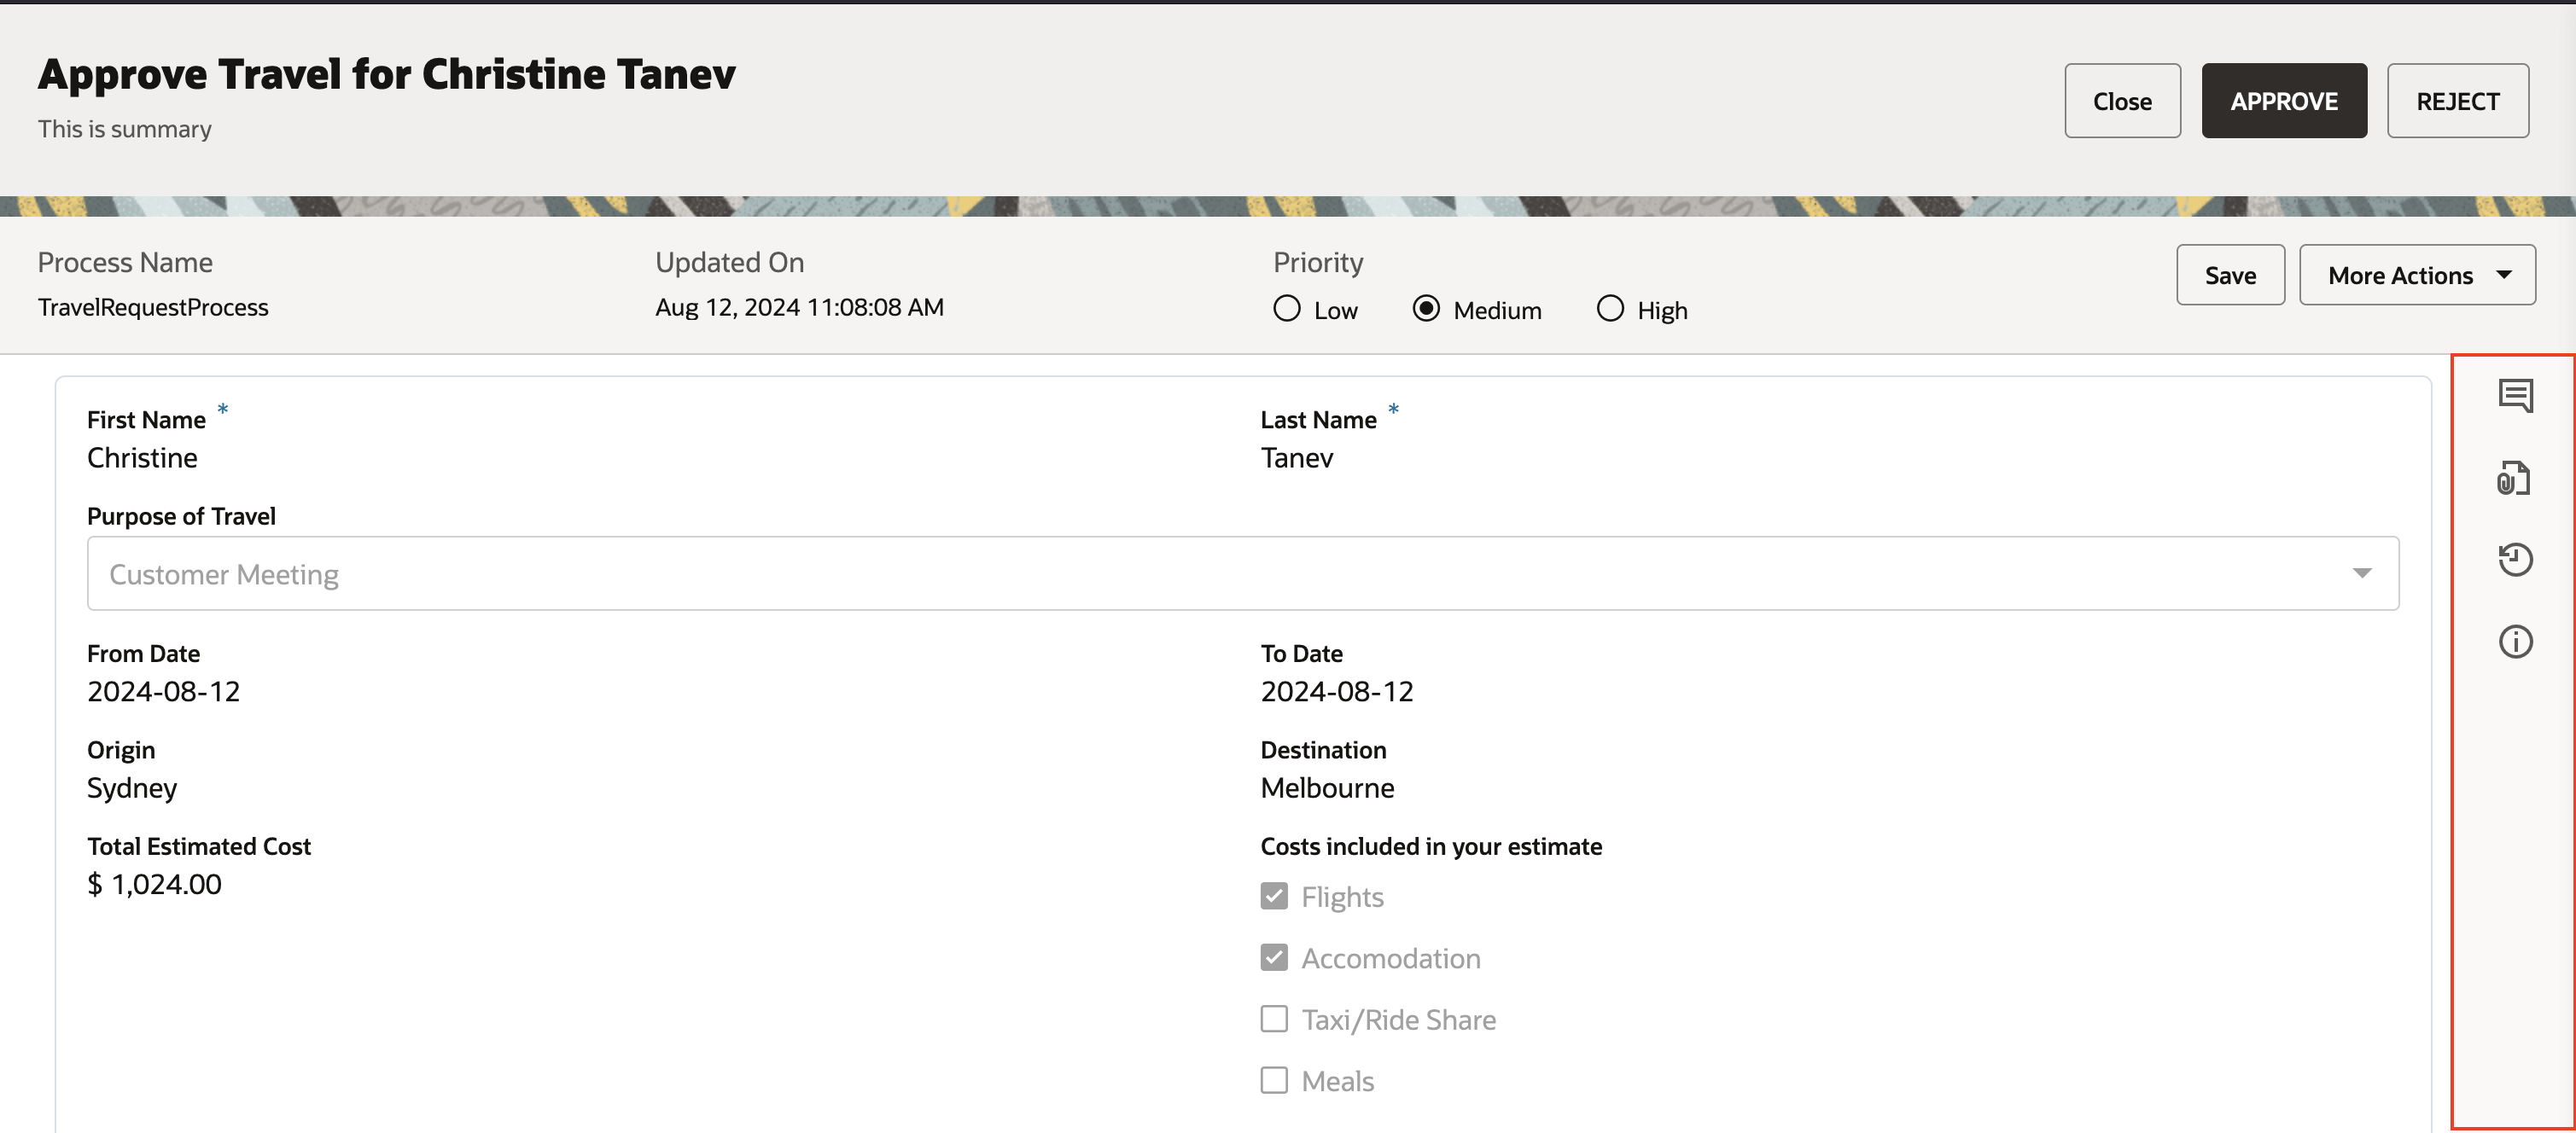
Task: Save the travel request task
Action: [2230, 275]
